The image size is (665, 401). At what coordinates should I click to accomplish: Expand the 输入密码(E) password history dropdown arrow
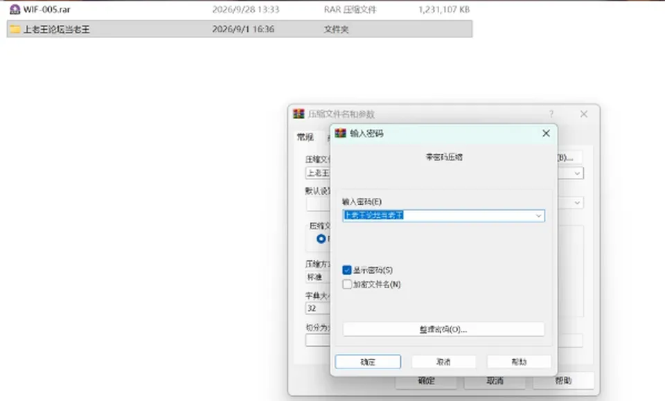tap(539, 216)
